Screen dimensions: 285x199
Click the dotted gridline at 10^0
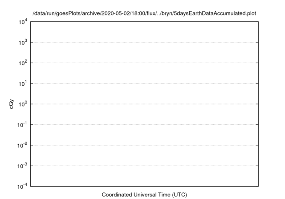(x=144, y=104)
